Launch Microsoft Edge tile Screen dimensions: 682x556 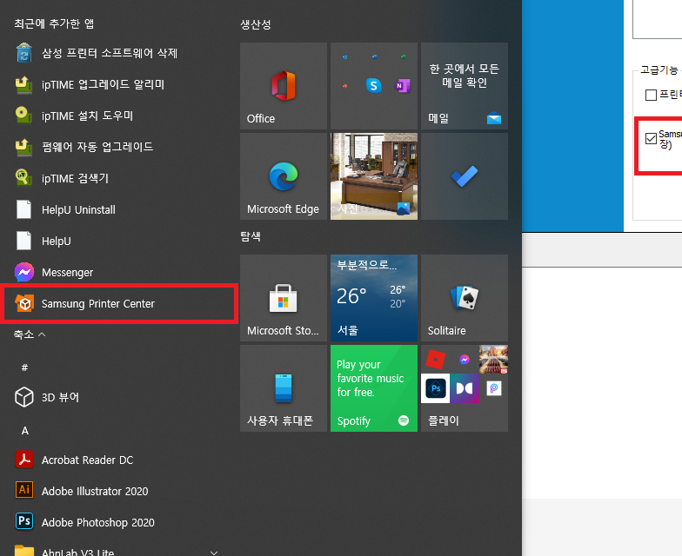[284, 176]
